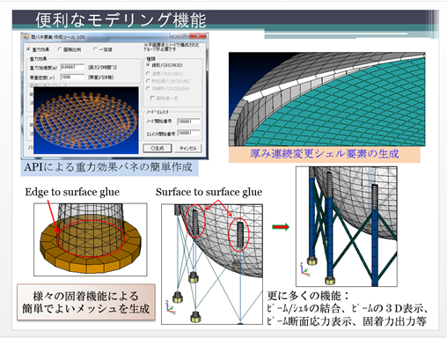The image size is (447, 338).
Task: Click the gravity spring disk model preview
Action: 86,121
